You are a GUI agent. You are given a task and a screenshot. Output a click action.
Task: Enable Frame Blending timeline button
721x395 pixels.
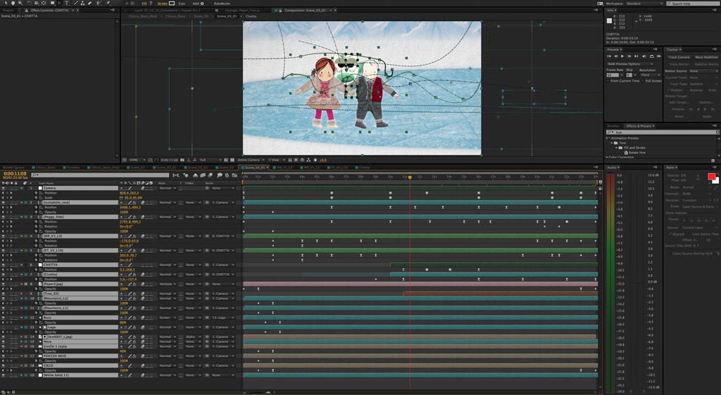tap(203, 175)
